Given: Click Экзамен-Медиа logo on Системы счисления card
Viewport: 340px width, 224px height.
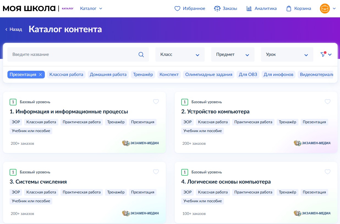Looking at the screenshot, I should click(141, 213).
